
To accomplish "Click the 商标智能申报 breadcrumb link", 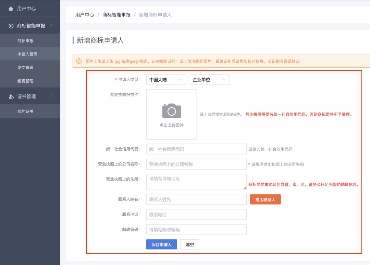I will point(116,15).
